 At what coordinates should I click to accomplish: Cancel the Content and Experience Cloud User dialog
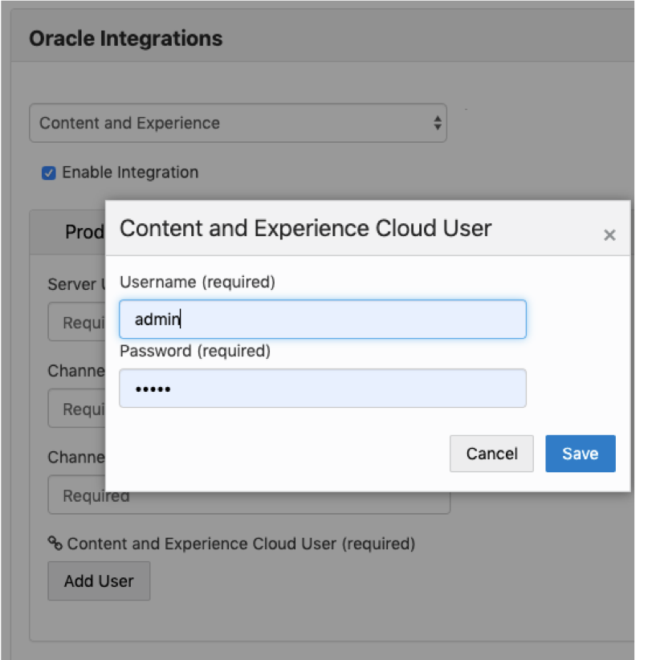pyautogui.click(x=491, y=454)
